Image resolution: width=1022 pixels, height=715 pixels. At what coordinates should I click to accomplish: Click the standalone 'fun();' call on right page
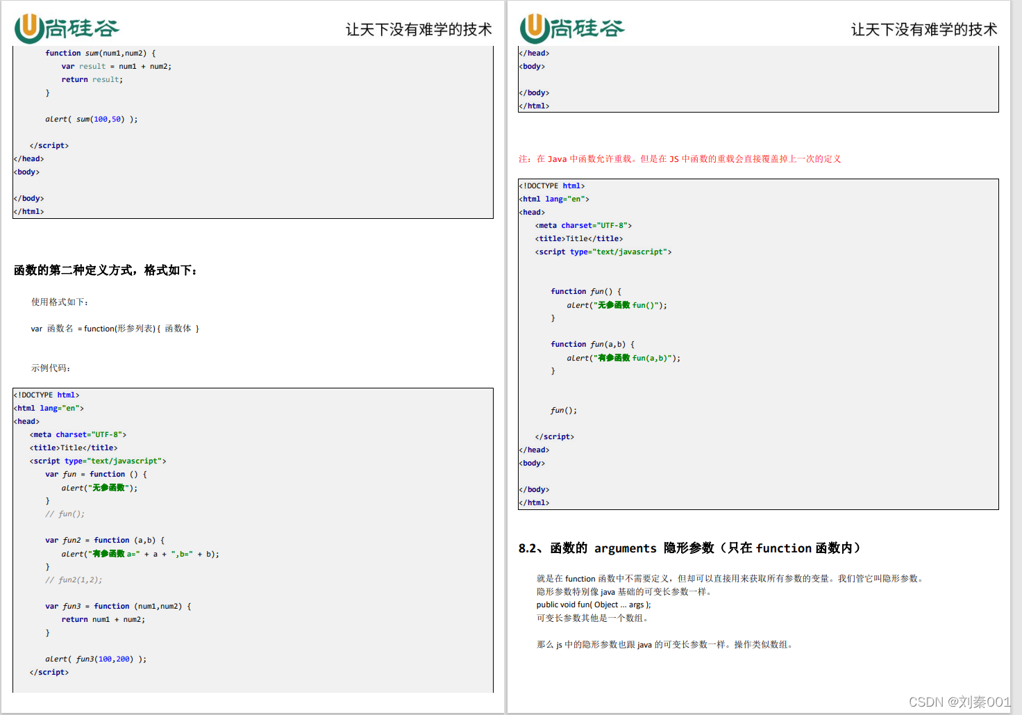(564, 410)
